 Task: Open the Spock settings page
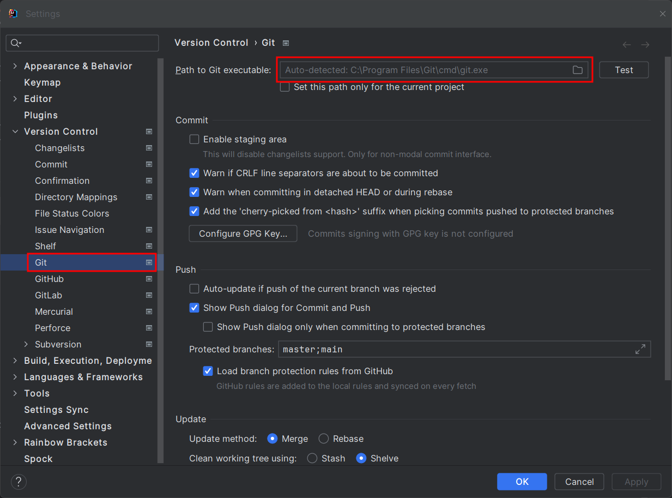click(x=38, y=459)
